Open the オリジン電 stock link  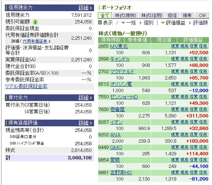tap(121, 84)
